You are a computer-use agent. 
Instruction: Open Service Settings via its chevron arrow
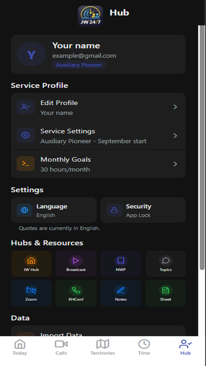(x=175, y=136)
